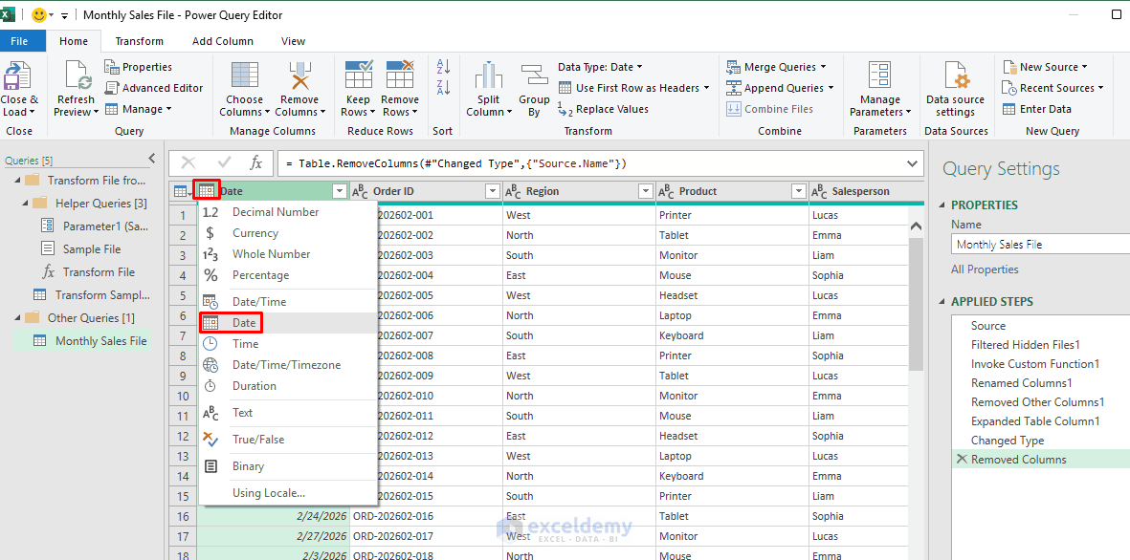Viewport: 1130px width, 560px height.
Task: Collapse the Helper Queries folder
Action: tap(25, 204)
